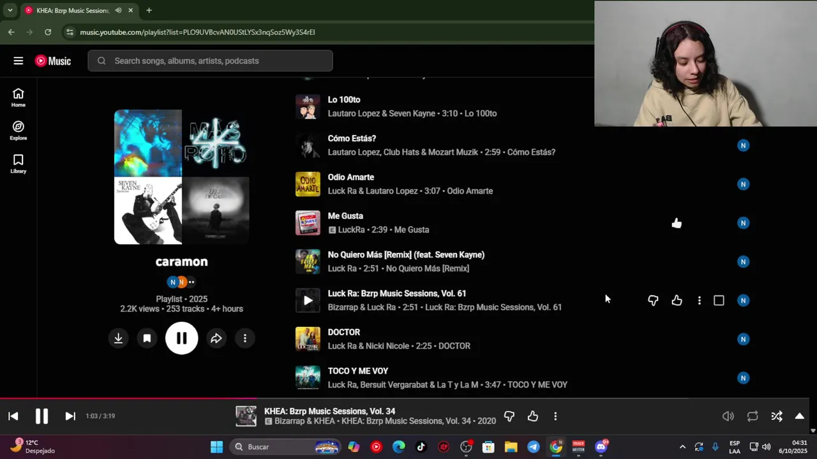This screenshot has height=459, width=817.
Task: Open File Explorer from the taskbar
Action: pos(511,447)
